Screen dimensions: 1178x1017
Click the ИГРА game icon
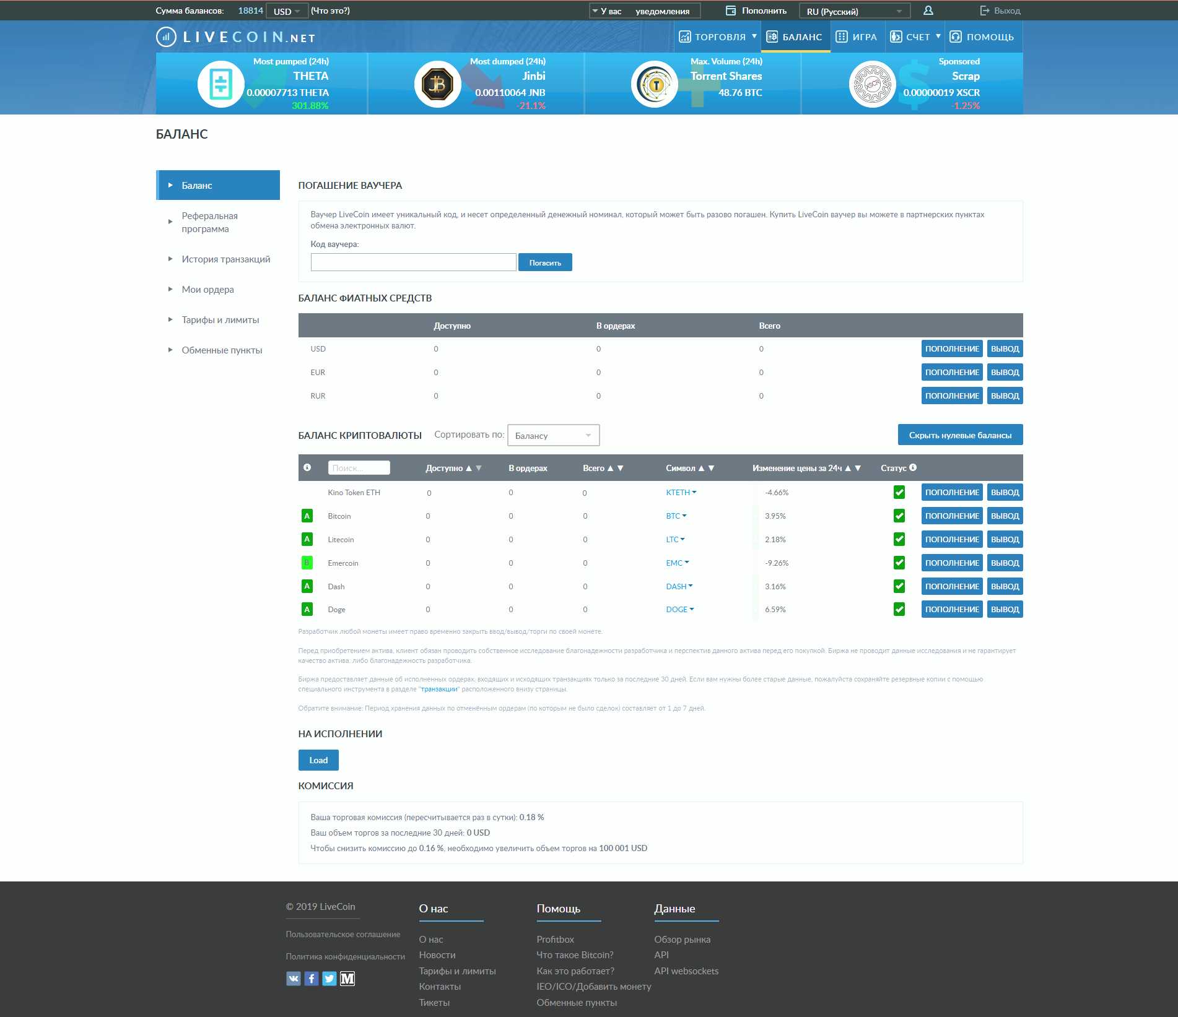841,37
